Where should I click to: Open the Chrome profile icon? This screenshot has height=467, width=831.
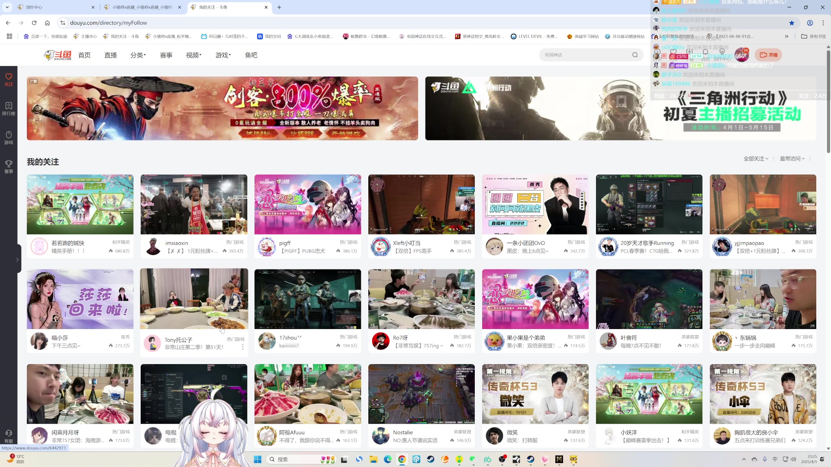pyautogui.click(x=810, y=23)
